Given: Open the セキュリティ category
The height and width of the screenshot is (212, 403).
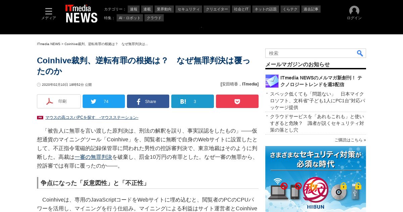Looking at the screenshot, I should click(188, 9).
